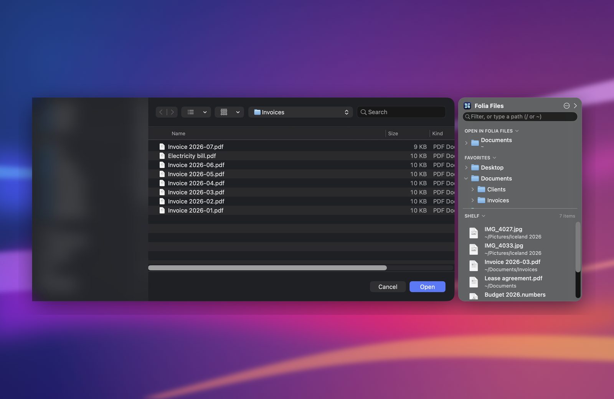Click Invoices folder icon in Folia Files
The height and width of the screenshot is (399, 614).
pyautogui.click(x=481, y=200)
